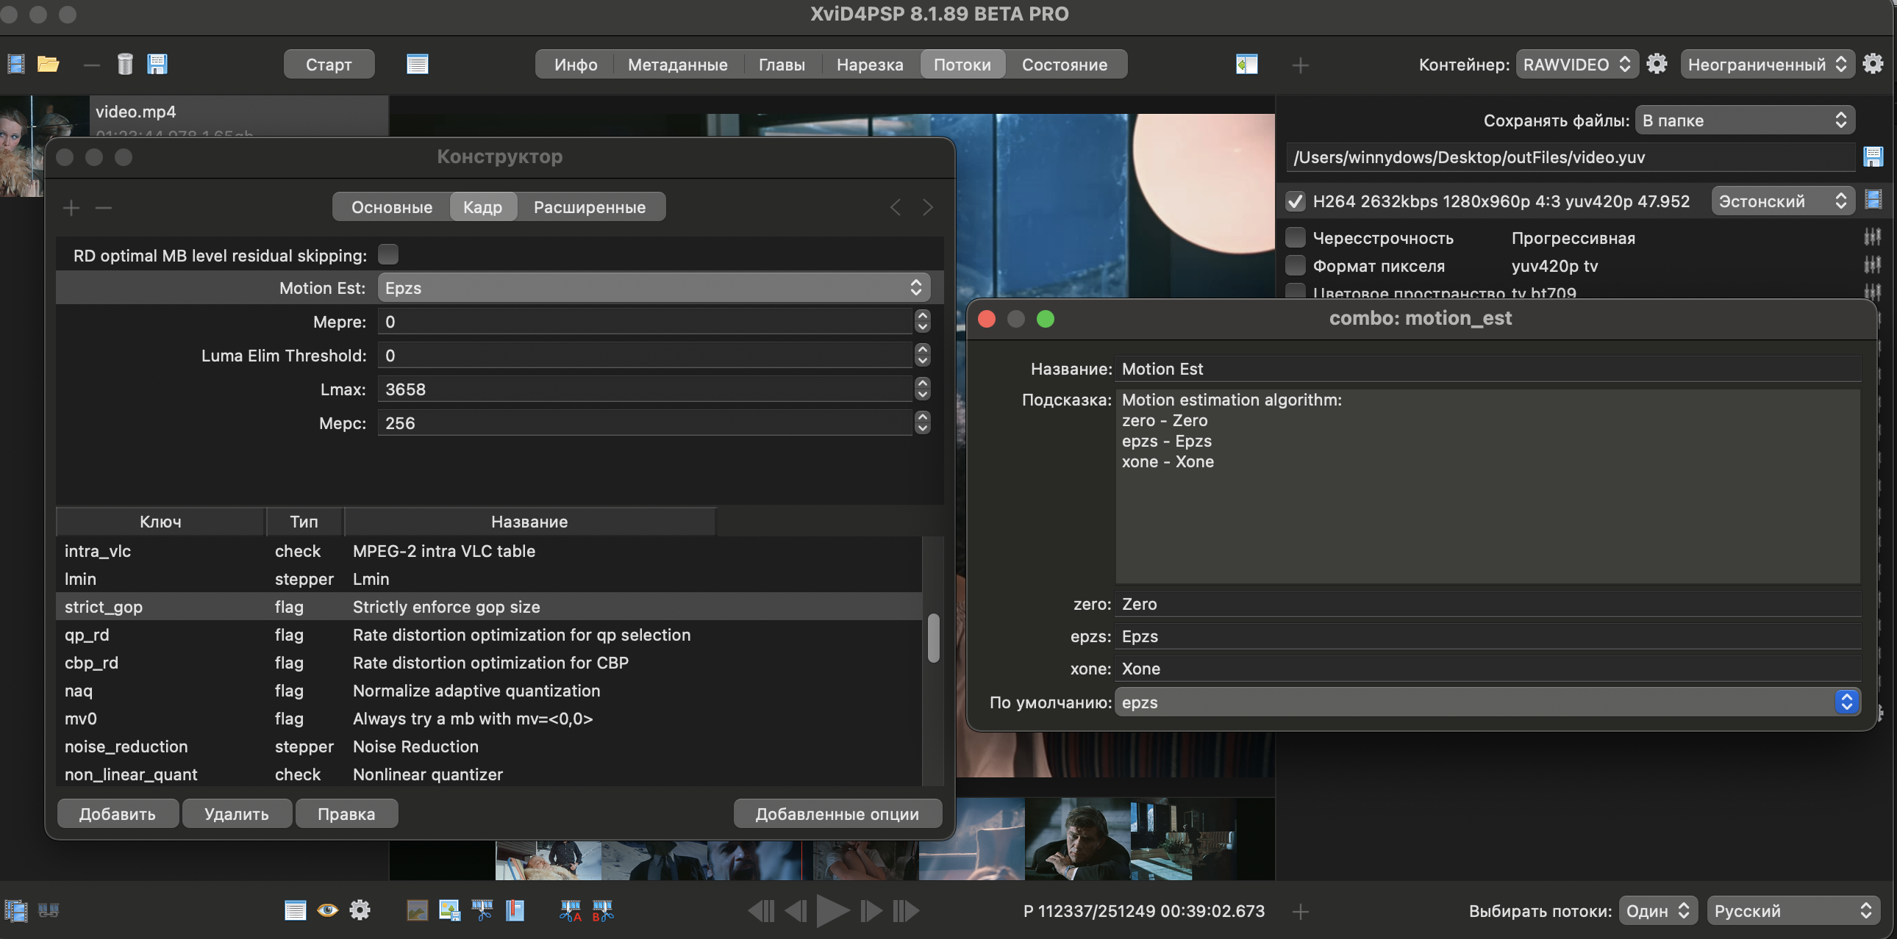The width and height of the screenshot is (1897, 939).
Task: Click the panel toggle icon with green arrow
Action: pos(1247,65)
